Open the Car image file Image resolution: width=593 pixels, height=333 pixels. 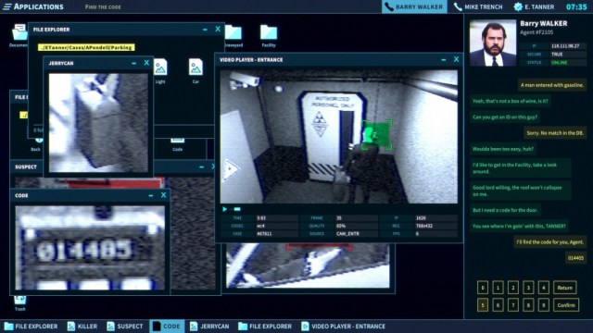click(x=196, y=71)
